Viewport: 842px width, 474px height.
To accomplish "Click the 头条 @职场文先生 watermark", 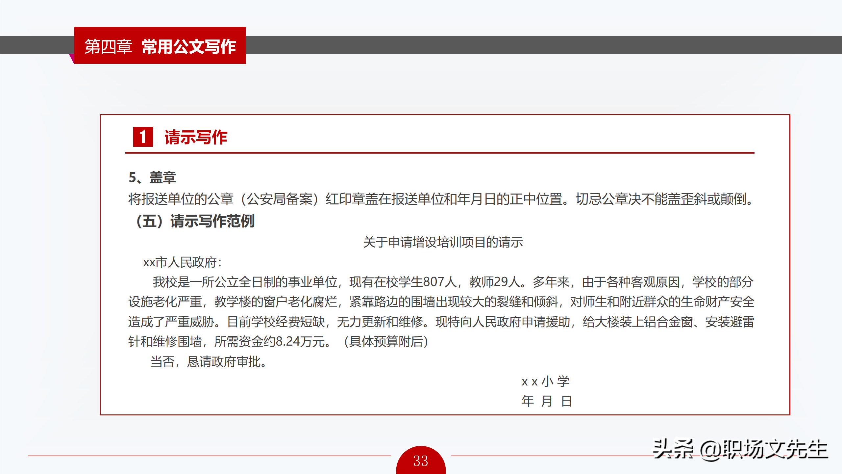I will [x=739, y=449].
